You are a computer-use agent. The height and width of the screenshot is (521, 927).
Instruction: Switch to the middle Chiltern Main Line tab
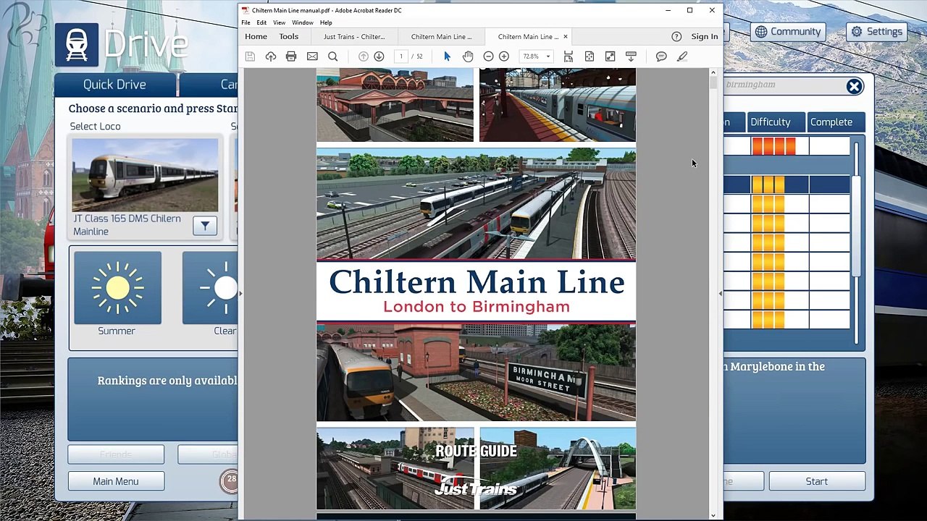click(441, 36)
